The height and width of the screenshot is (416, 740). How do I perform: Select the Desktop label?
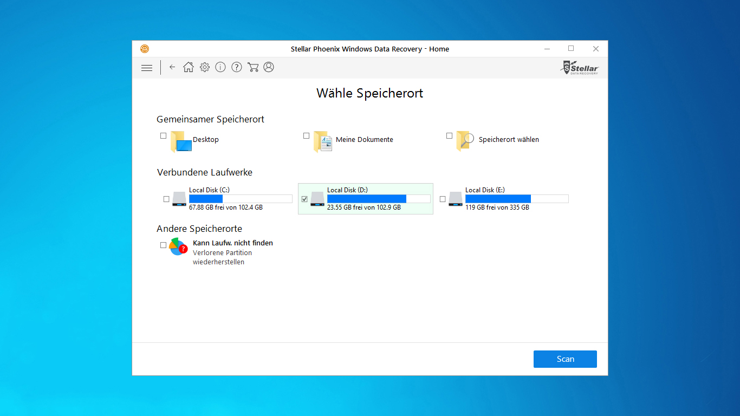click(x=206, y=140)
